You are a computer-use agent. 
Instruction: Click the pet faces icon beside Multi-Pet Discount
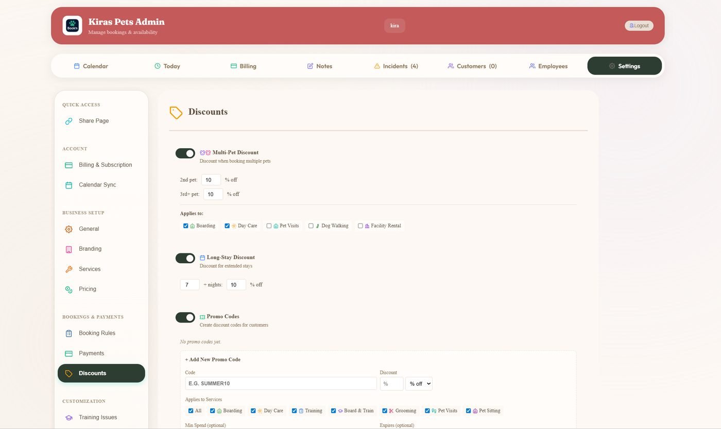(x=205, y=152)
